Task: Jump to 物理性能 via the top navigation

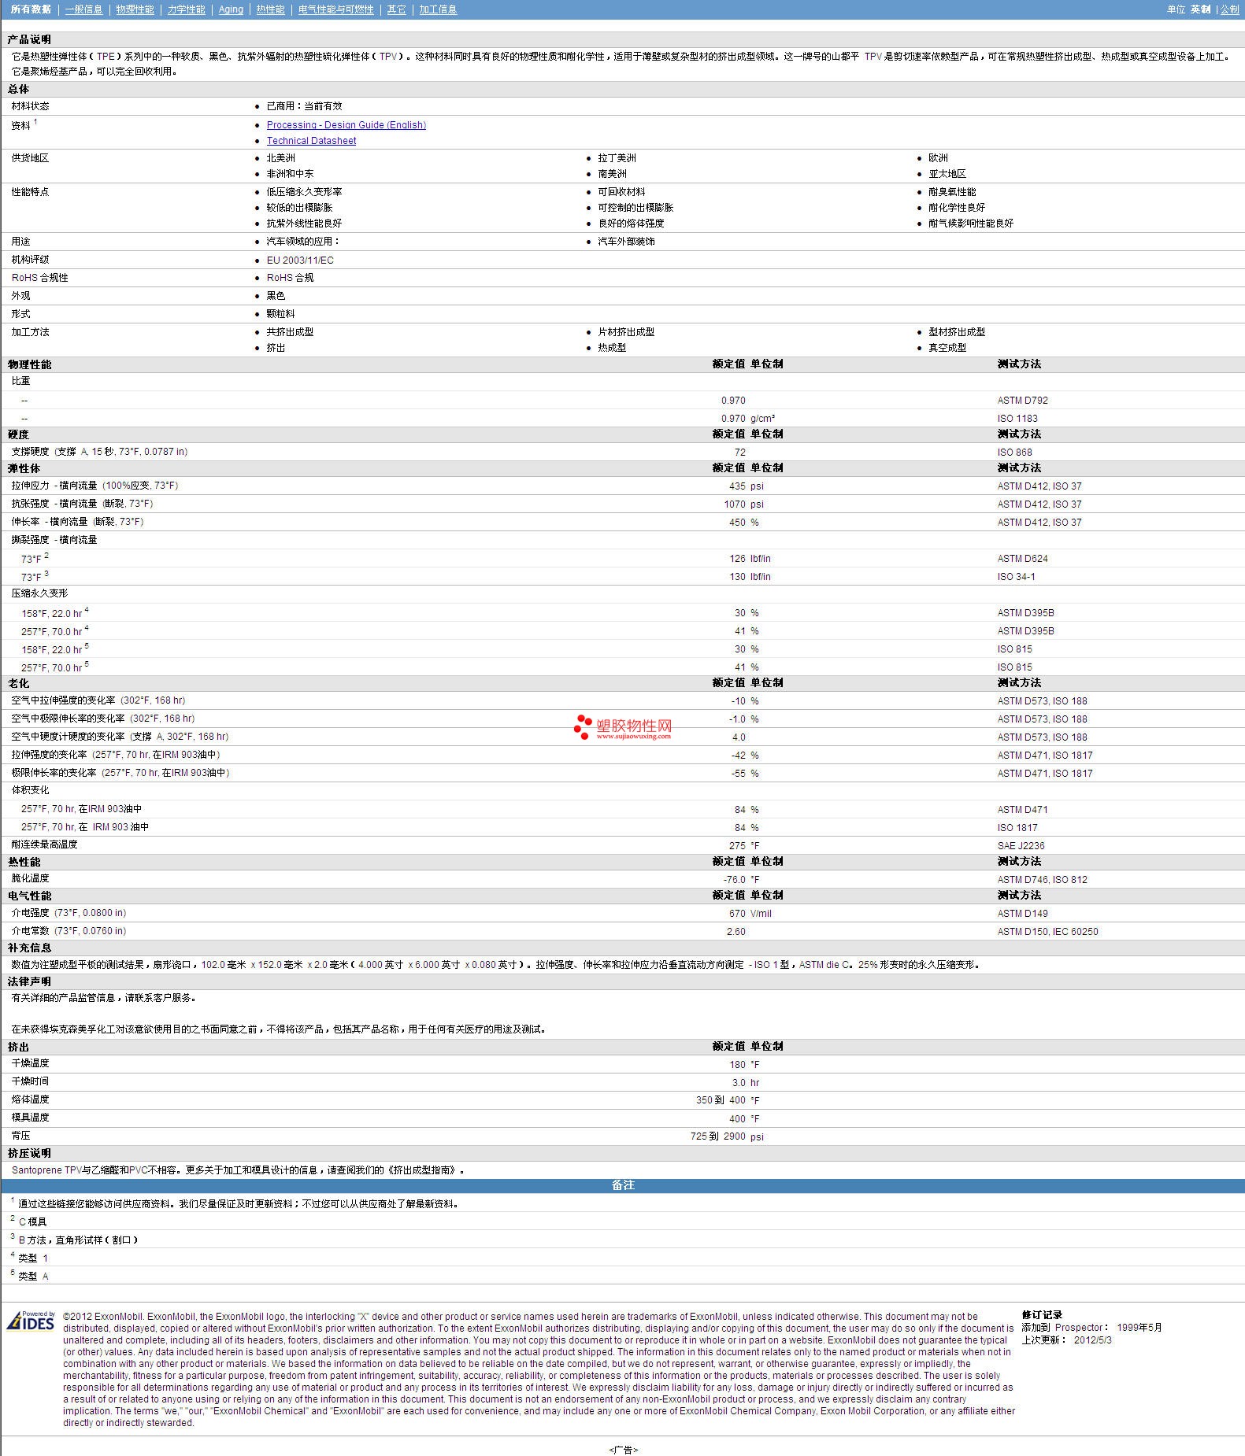Action: click(x=135, y=9)
